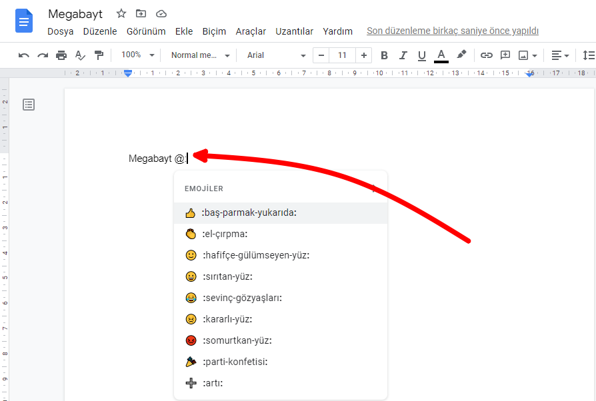Select the paint format roller icon
The width and height of the screenshot is (596, 401).
pyautogui.click(x=99, y=55)
